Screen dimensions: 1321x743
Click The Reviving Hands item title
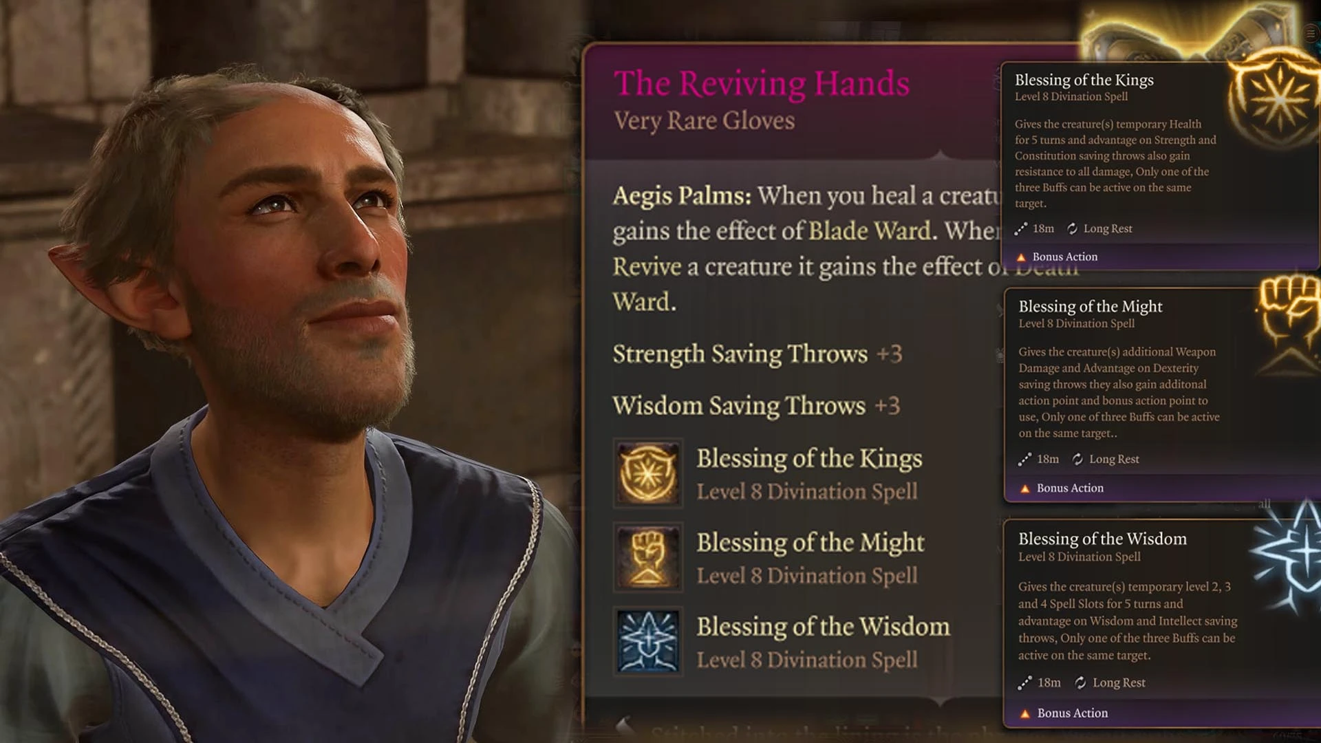[762, 83]
